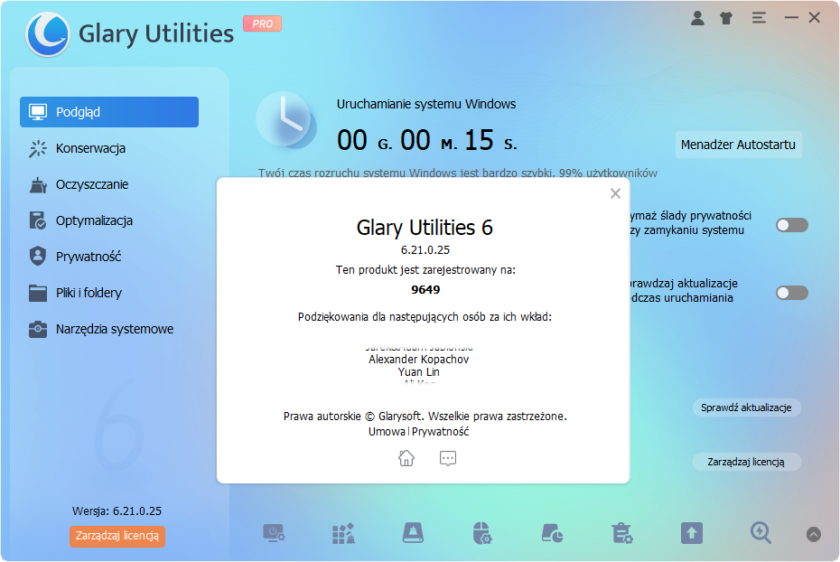This screenshot has height=562, width=840.
Task: Open the skin/theme shirt icon
Action: tap(726, 18)
